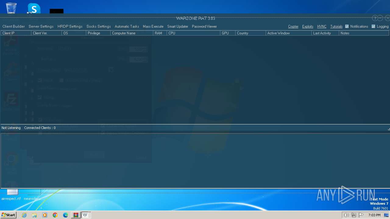Sort by Country column header

[x=250, y=33]
